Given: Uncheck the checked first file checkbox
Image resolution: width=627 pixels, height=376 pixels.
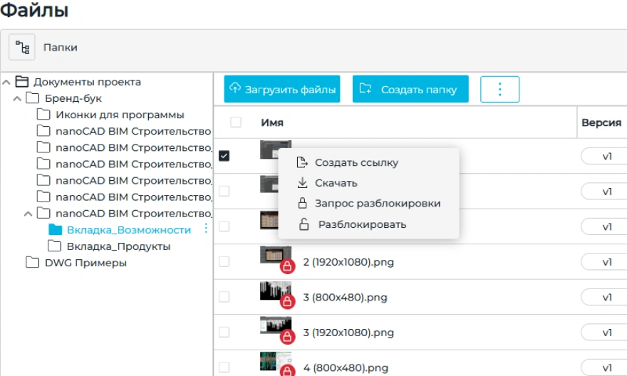Looking at the screenshot, I should point(224,156).
